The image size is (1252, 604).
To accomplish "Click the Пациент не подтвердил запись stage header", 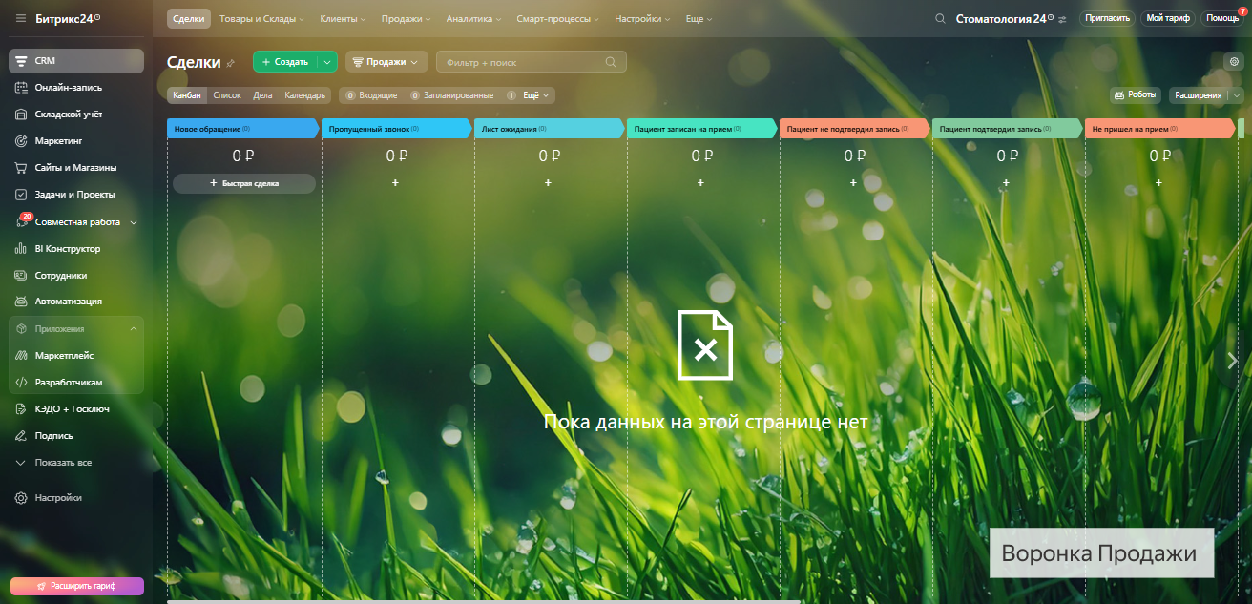I will pyautogui.click(x=855, y=129).
